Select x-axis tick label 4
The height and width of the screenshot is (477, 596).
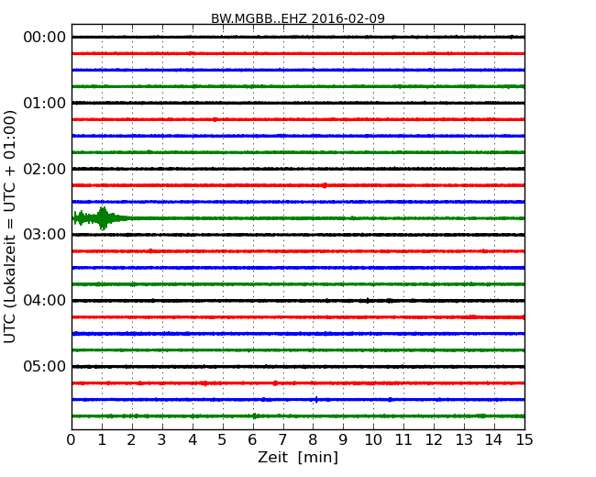coord(193,440)
